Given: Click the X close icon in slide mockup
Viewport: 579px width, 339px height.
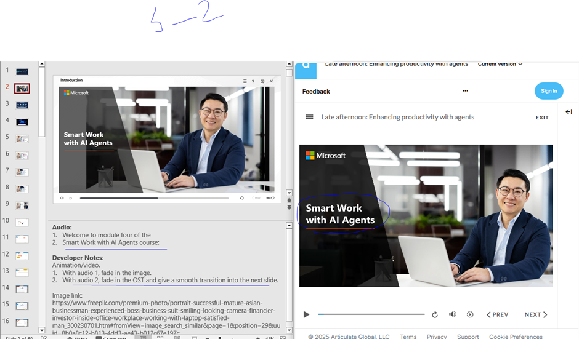Looking at the screenshot, I should pyautogui.click(x=272, y=81).
